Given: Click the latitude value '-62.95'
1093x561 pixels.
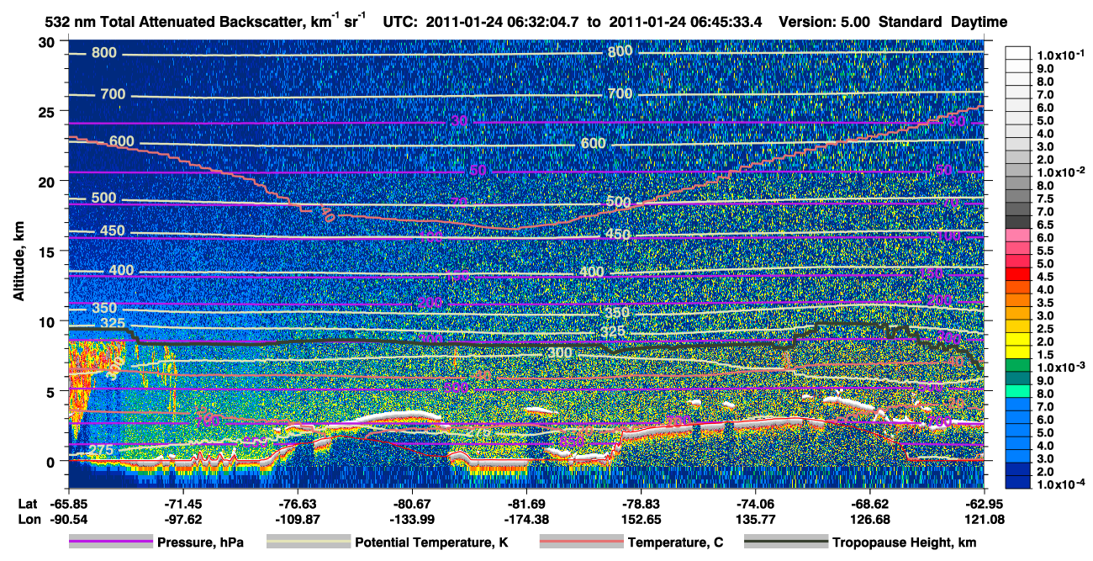Looking at the screenshot, I should click(x=985, y=505).
